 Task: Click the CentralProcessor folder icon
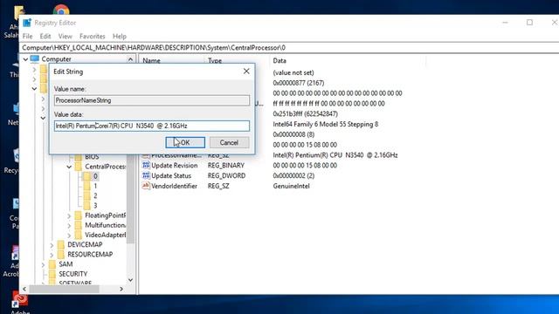(79, 167)
